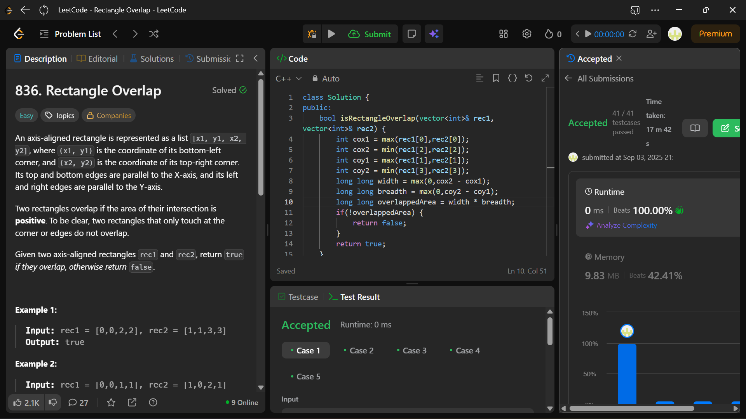Image resolution: width=746 pixels, height=419 pixels.
Task: Open the C++ language dropdown
Action: click(288, 79)
